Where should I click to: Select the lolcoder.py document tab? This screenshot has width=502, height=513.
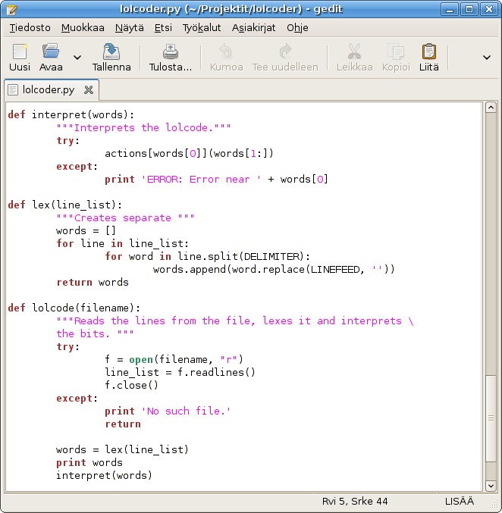click(49, 89)
